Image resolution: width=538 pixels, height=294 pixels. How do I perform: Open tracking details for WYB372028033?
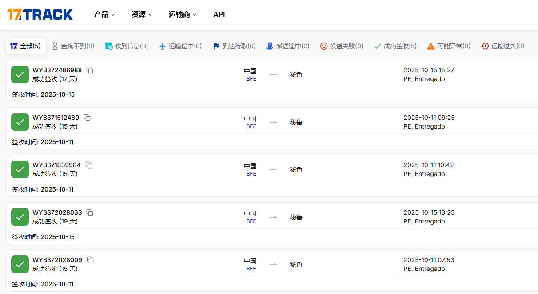click(57, 212)
